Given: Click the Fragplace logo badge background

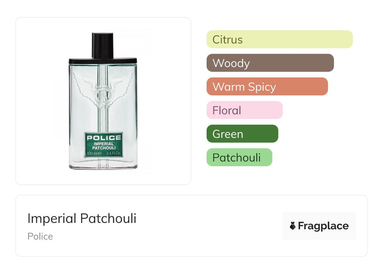Looking at the screenshot, I should (x=319, y=226).
